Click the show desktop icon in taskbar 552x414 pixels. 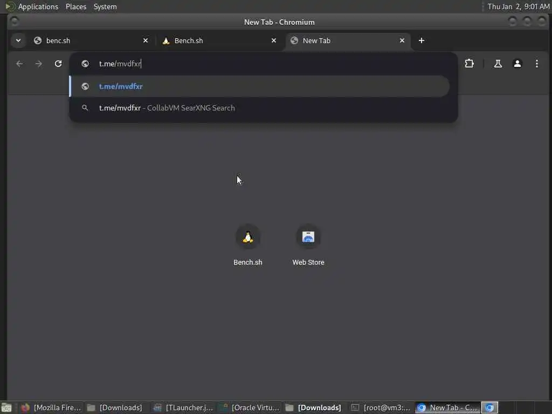[x=6, y=408]
